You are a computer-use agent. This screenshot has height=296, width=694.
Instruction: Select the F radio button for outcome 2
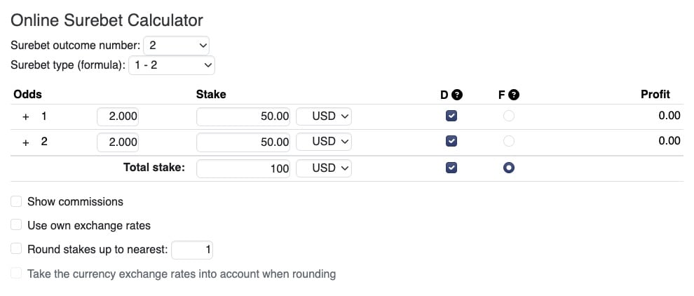[x=509, y=142]
